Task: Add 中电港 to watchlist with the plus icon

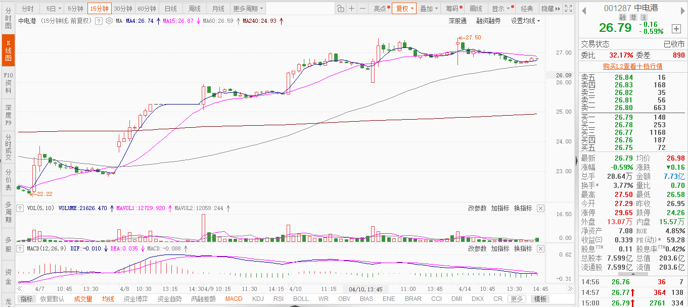Action: click(676, 28)
